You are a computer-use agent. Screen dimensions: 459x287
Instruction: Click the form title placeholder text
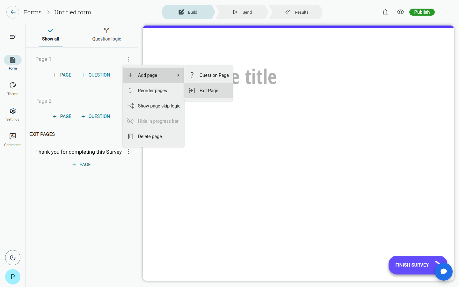(x=254, y=77)
